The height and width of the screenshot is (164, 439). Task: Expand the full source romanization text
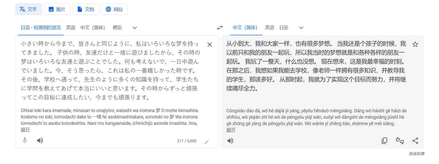click(x=25, y=130)
